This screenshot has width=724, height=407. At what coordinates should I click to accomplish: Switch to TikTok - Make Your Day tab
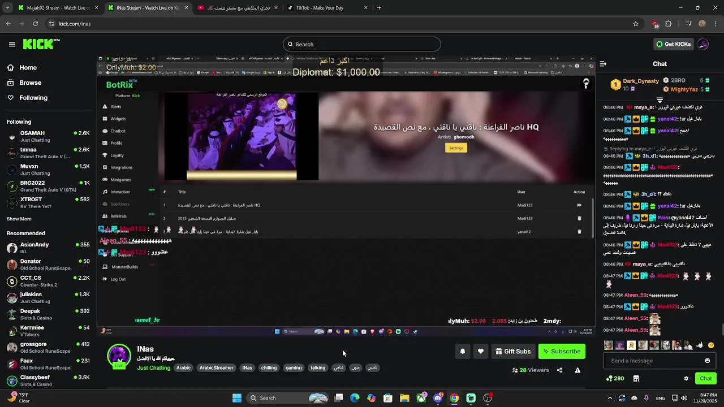tap(327, 8)
